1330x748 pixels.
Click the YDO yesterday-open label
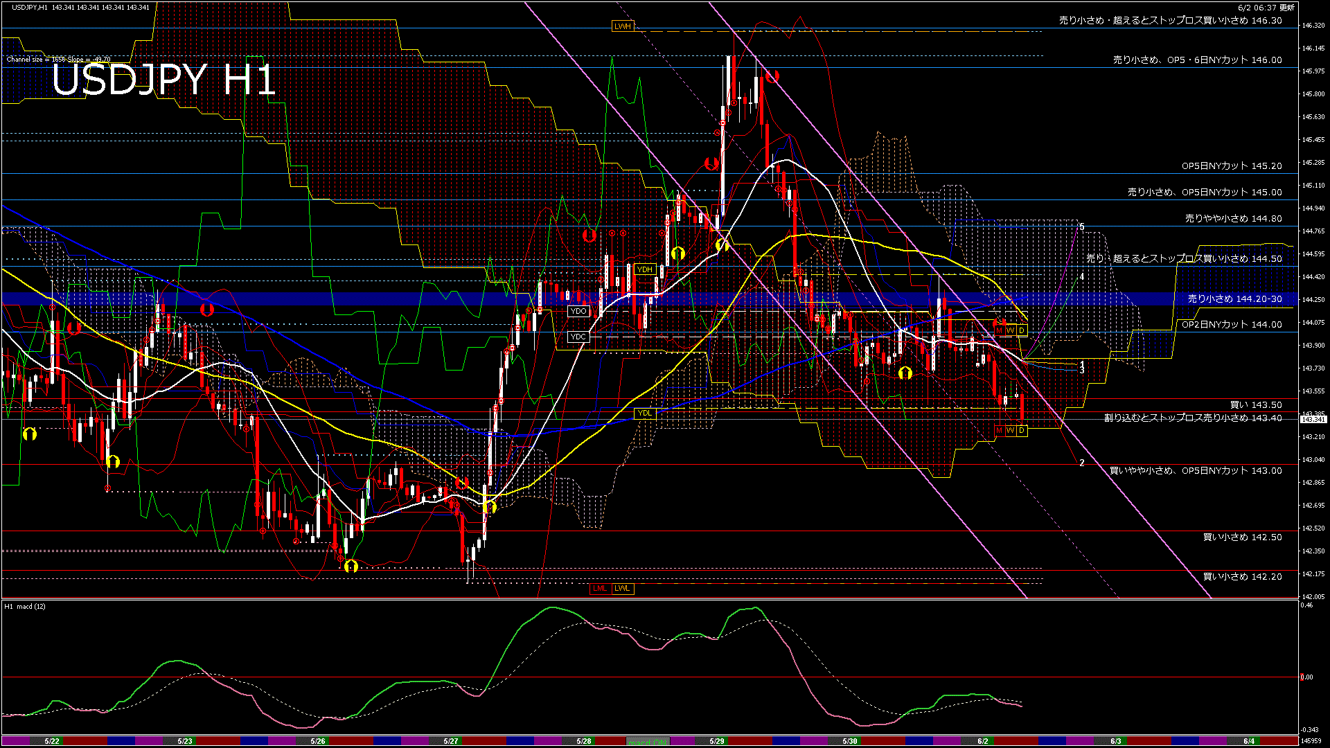[578, 311]
